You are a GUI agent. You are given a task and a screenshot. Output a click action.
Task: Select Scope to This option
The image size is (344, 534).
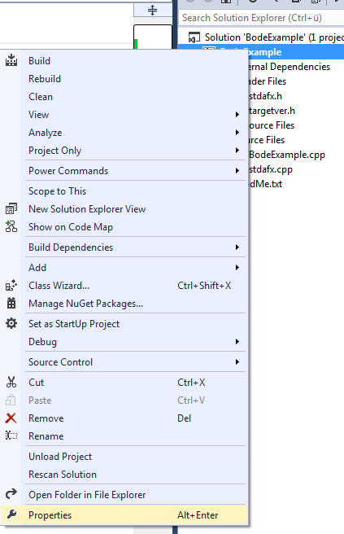(58, 191)
